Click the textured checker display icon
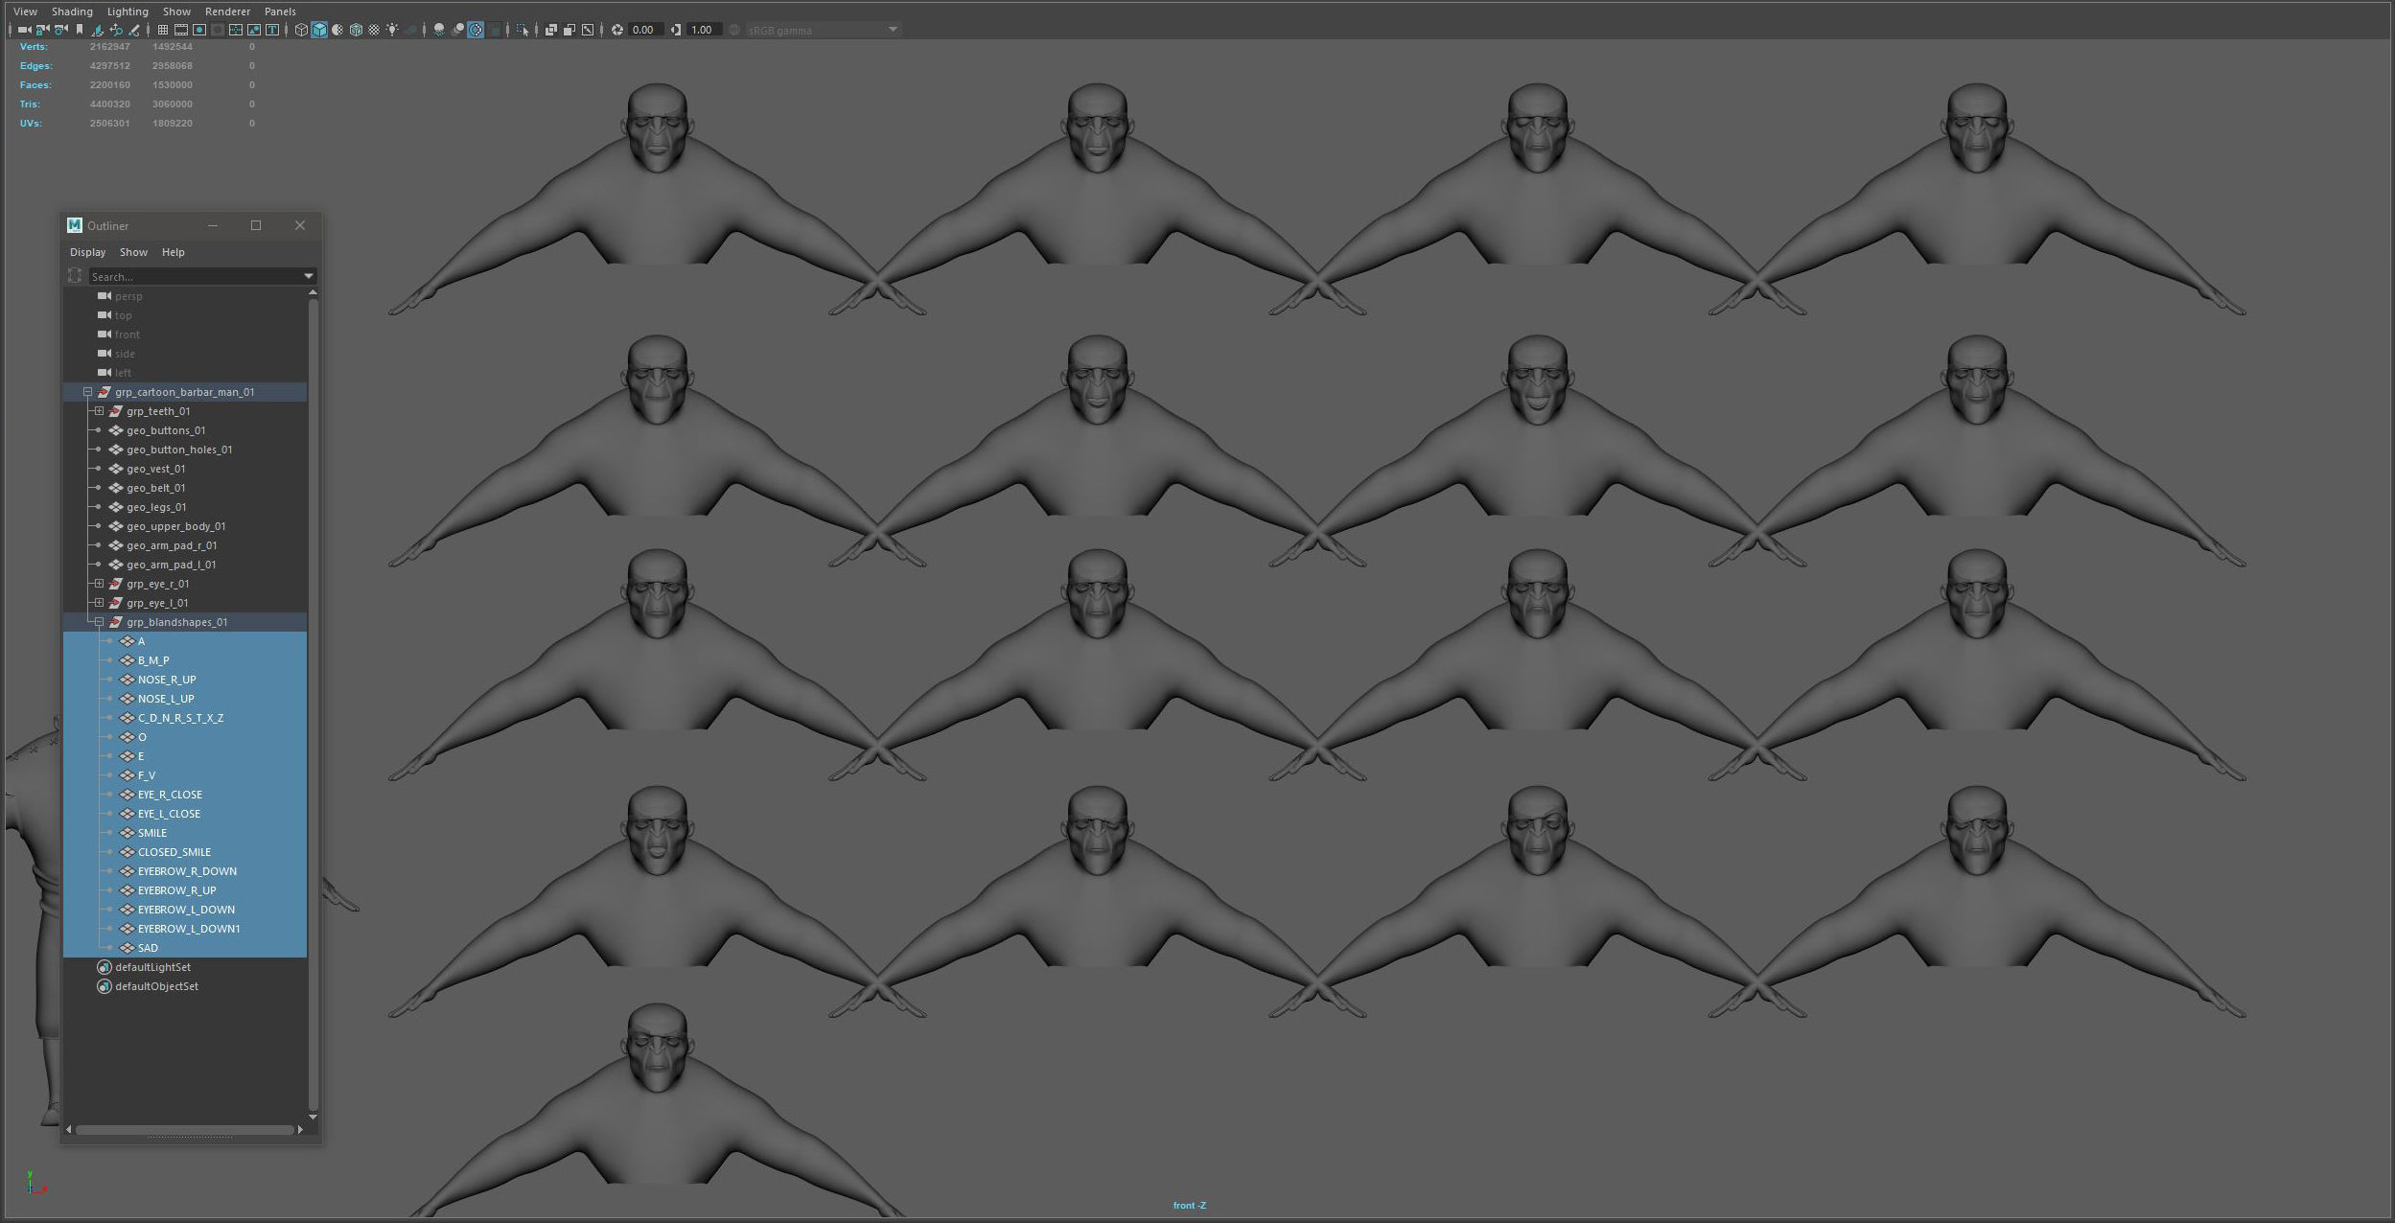Image resolution: width=2395 pixels, height=1223 pixels. (x=374, y=30)
